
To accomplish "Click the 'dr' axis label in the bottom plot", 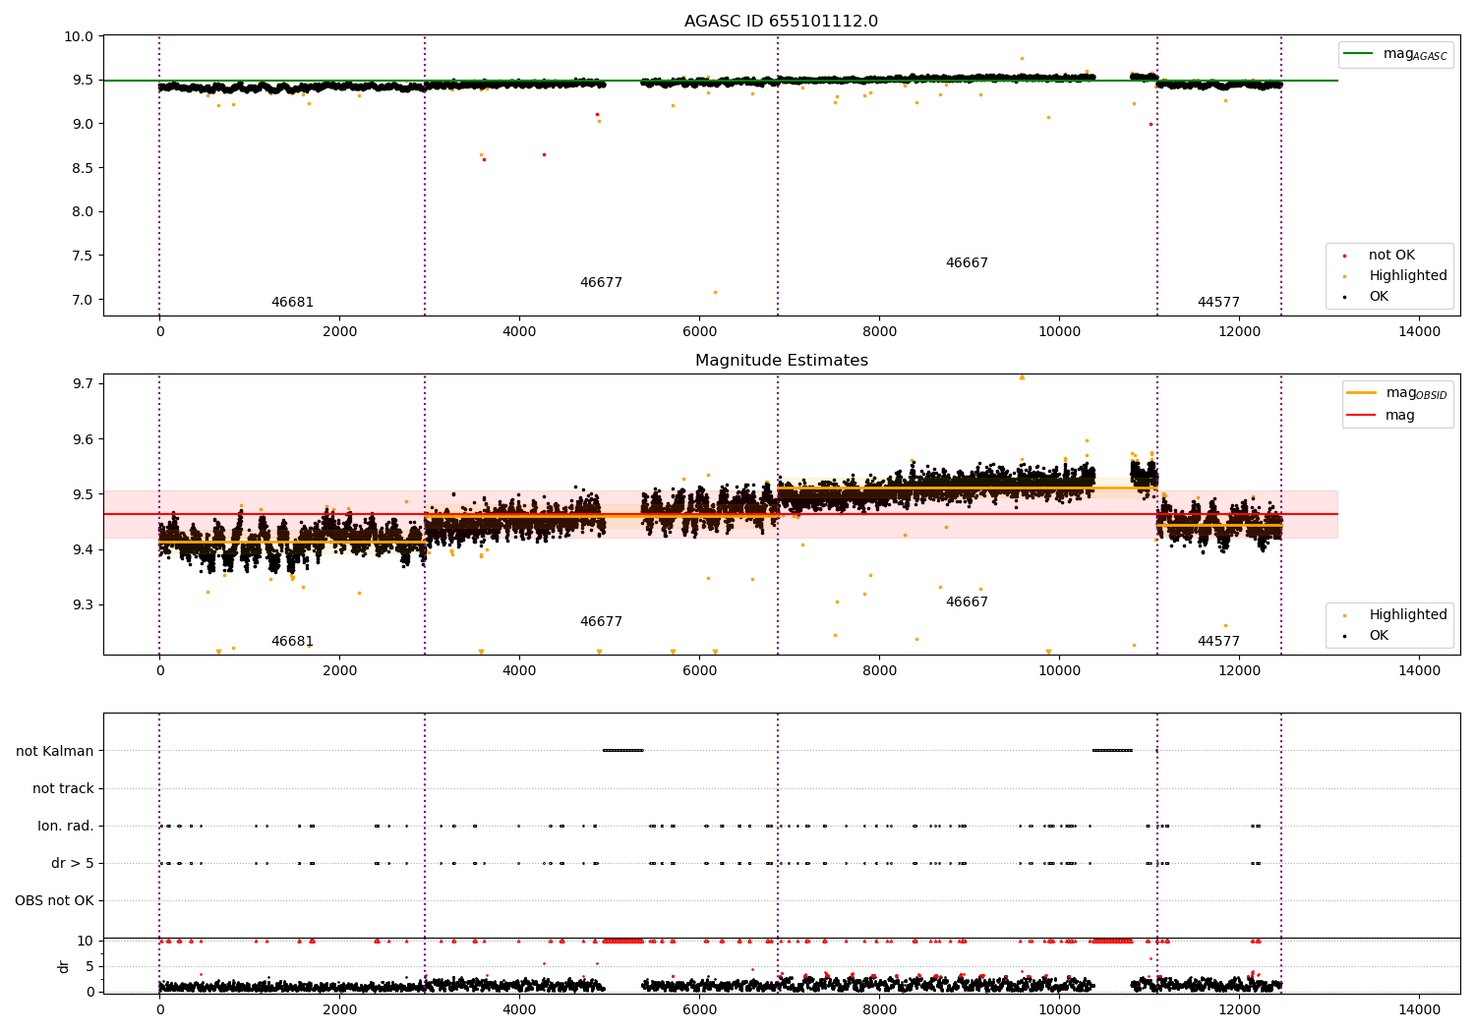I will click(64, 966).
